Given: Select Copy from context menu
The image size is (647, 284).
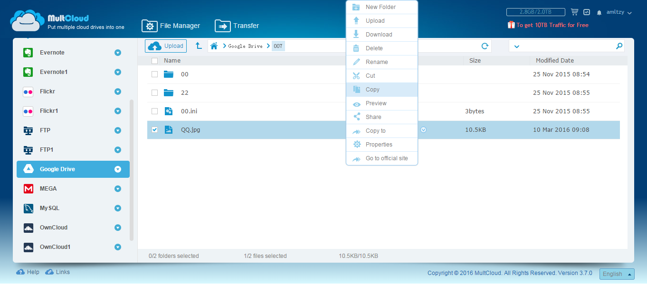Looking at the screenshot, I should coord(382,90).
